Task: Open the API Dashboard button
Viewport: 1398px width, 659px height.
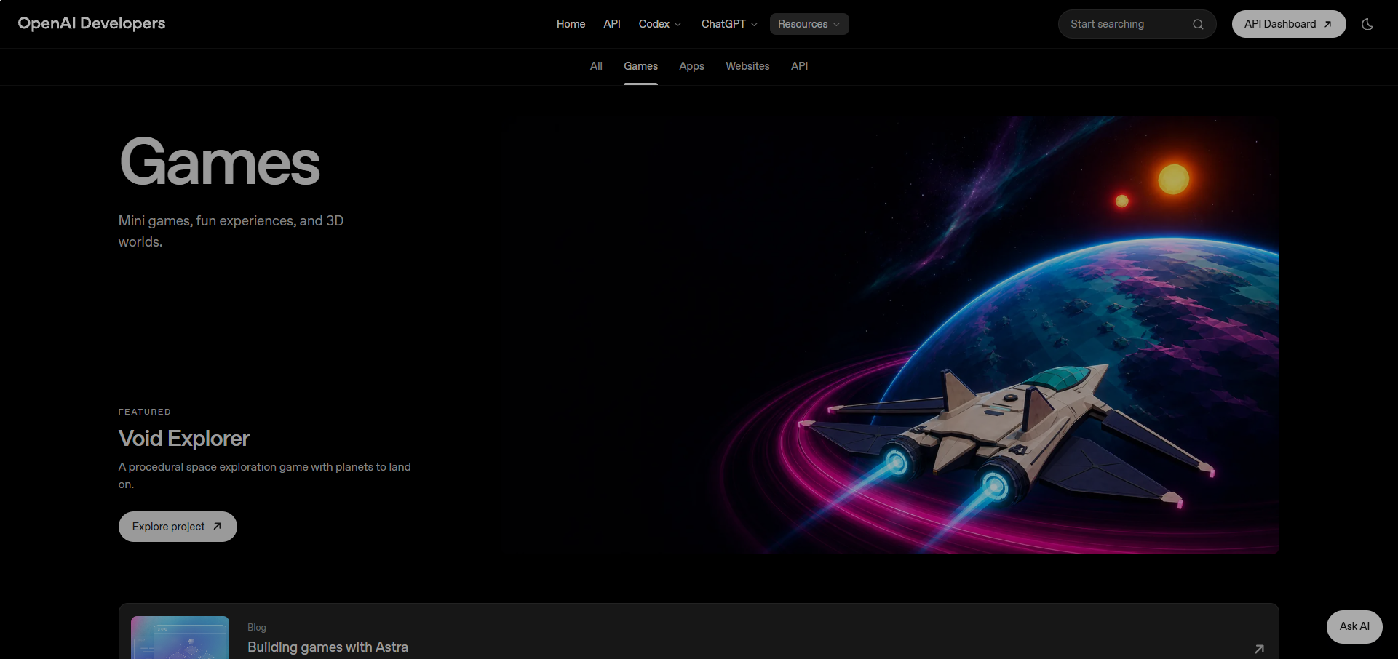Action: [1289, 24]
